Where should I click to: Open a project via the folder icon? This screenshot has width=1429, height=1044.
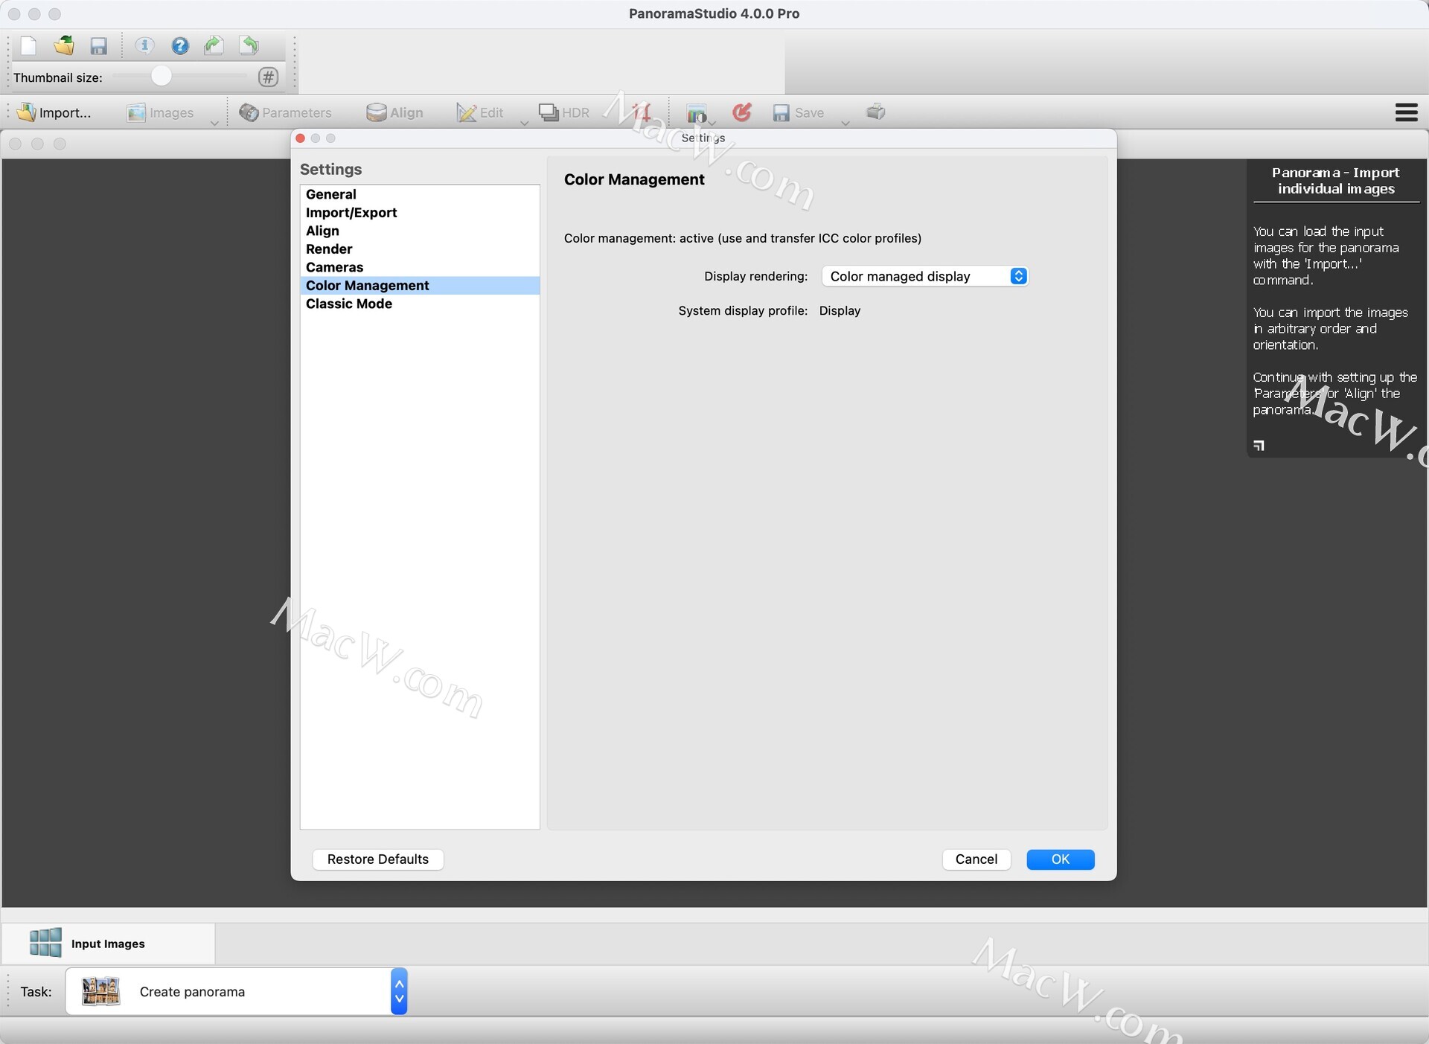click(x=64, y=46)
